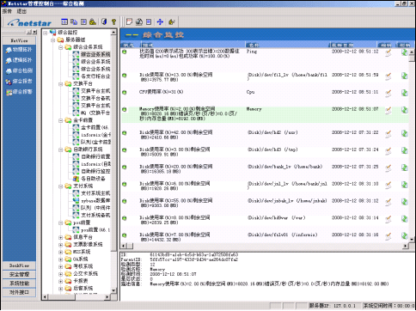Viewport: 416px width, 311px height.
Task: Expand the MIS系统 folder
Action: click(x=60, y=253)
